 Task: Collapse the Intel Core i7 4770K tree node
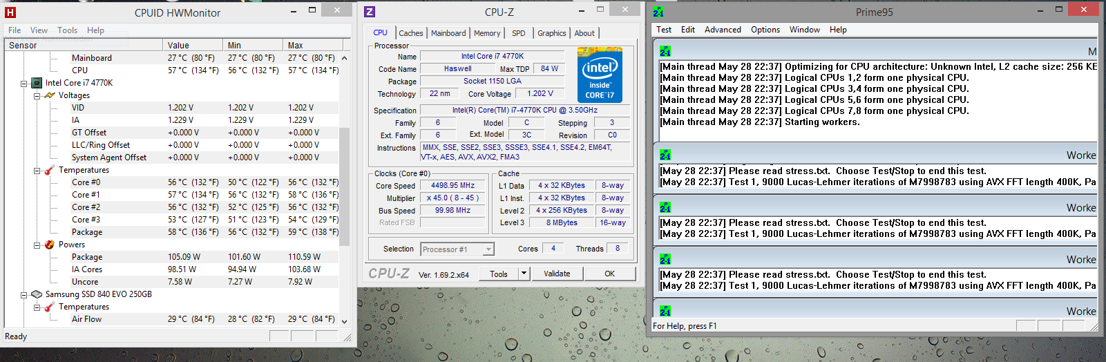[x=23, y=83]
